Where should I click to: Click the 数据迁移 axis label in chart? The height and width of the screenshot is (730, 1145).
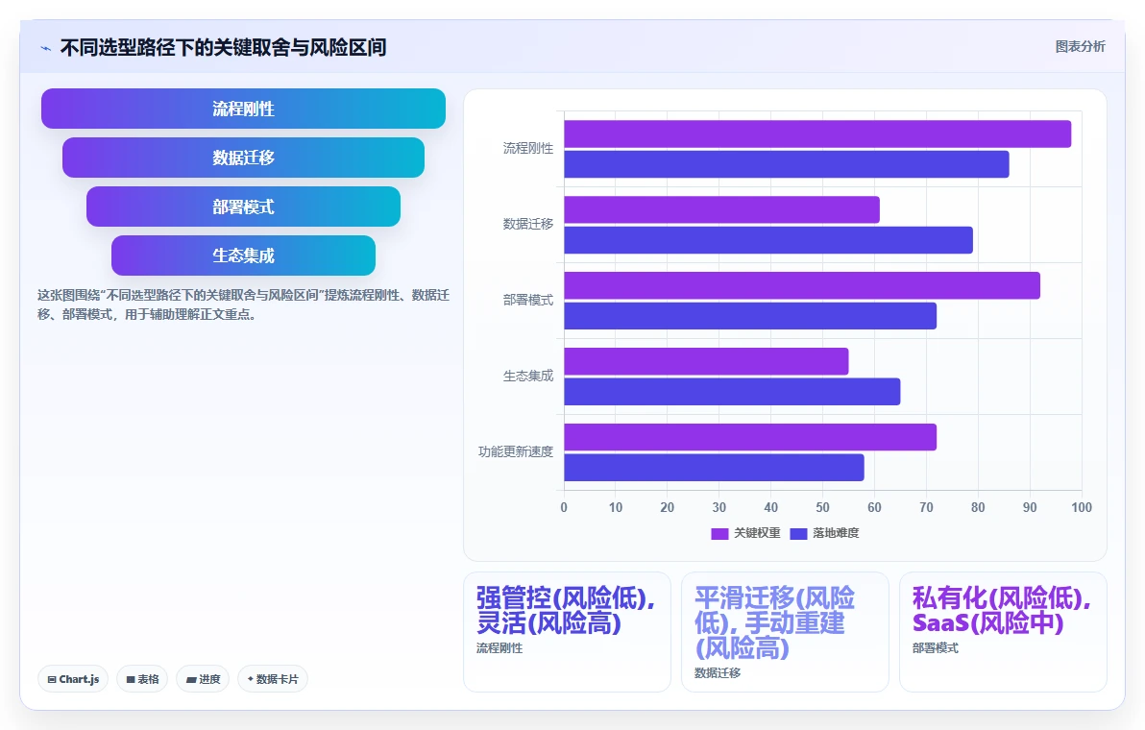(528, 224)
